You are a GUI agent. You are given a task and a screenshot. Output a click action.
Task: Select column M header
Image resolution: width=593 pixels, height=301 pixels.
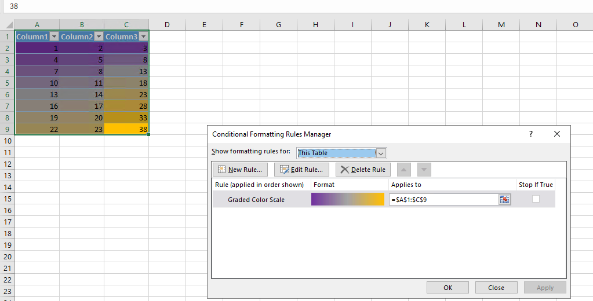501,24
